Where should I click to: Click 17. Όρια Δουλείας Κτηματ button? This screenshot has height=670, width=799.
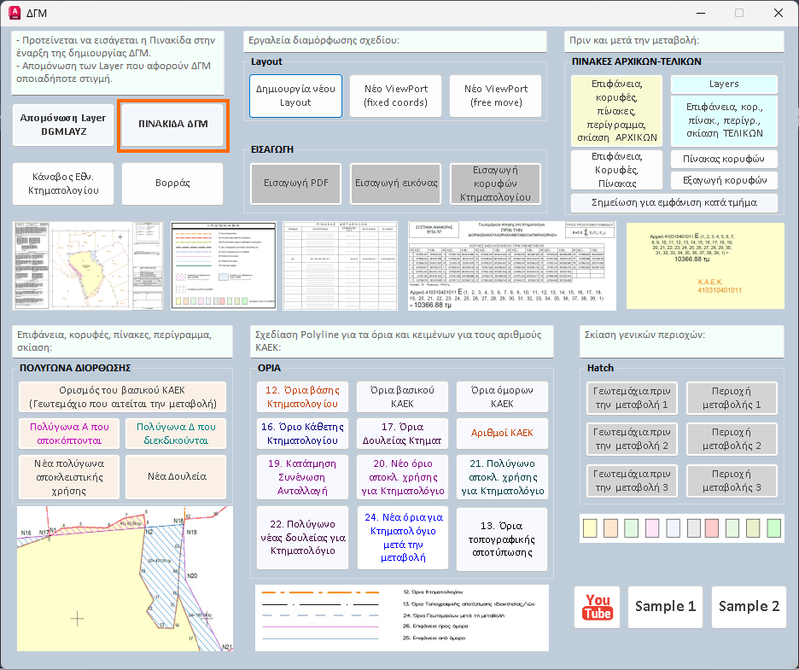403,434
